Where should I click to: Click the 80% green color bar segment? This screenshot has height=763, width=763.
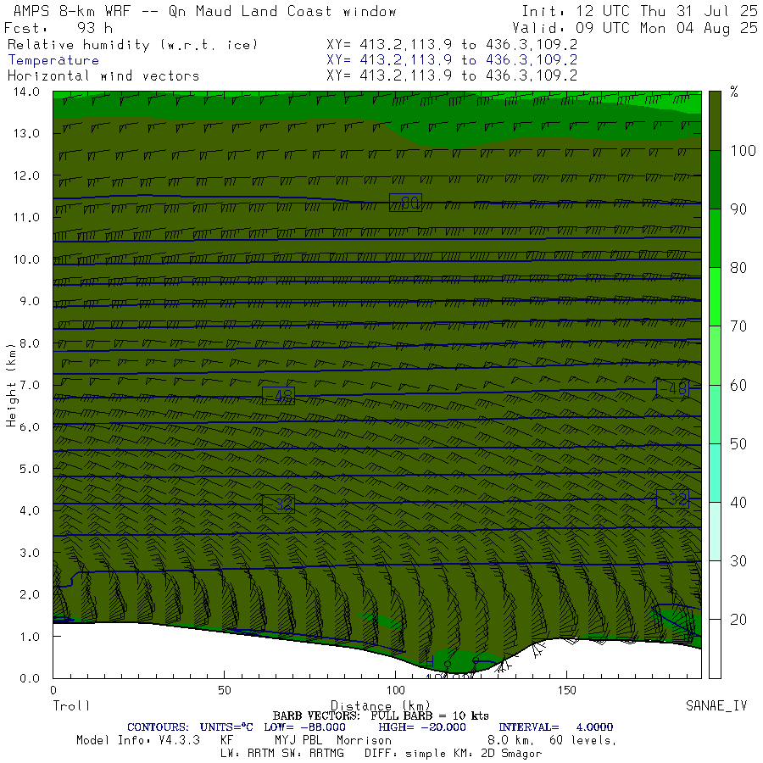click(x=715, y=238)
